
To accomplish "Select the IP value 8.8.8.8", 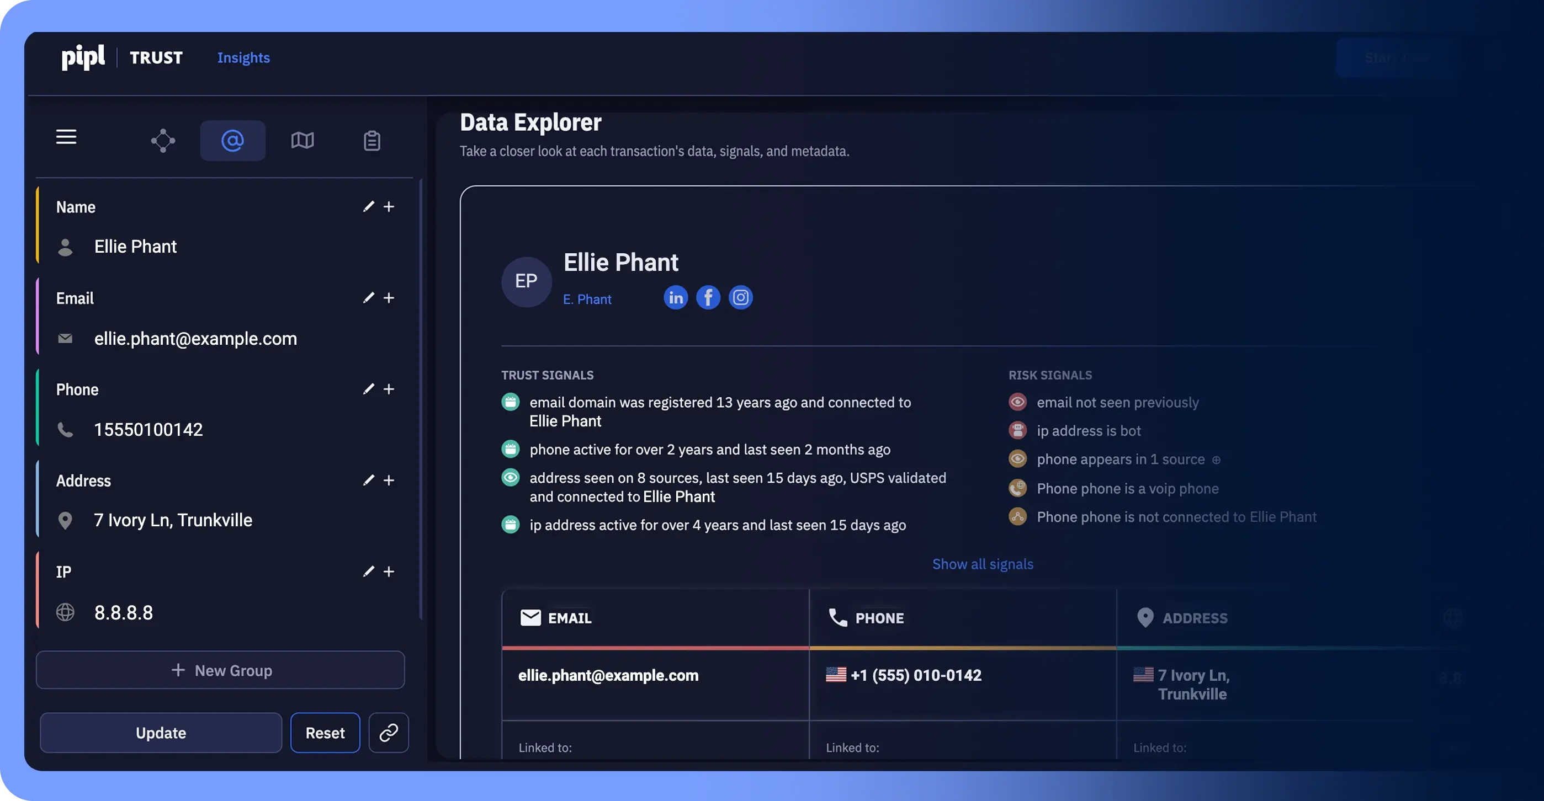I will pyautogui.click(x=124, y=612).
